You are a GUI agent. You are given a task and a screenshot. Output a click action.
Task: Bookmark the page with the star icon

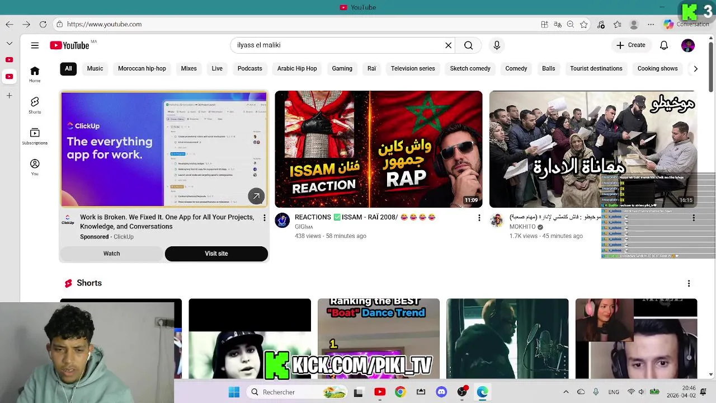pos(584,24)
